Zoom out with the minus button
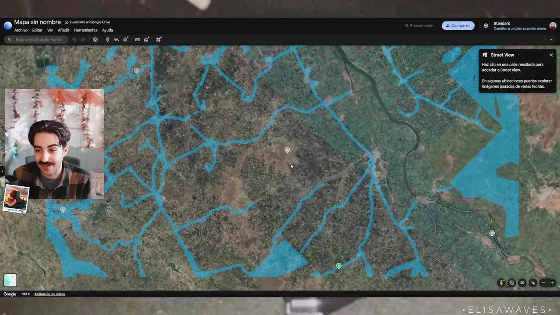 click(543, 283)
